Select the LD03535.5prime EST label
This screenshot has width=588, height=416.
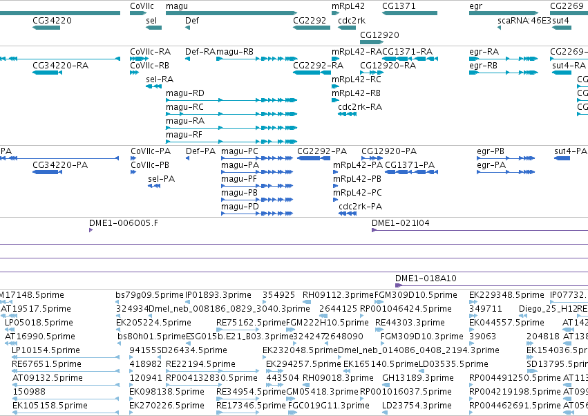[x=453, y=364]
